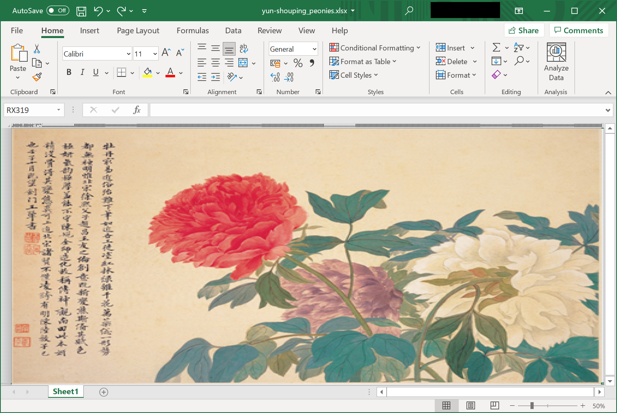Toggle Bold formatting
Screen dimensions: 617x413
[69, 72]
